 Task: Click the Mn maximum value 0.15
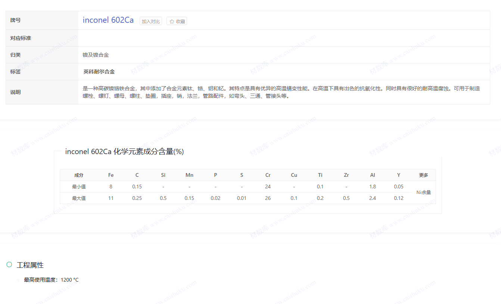pyautogui.click(x=189, y=198)
